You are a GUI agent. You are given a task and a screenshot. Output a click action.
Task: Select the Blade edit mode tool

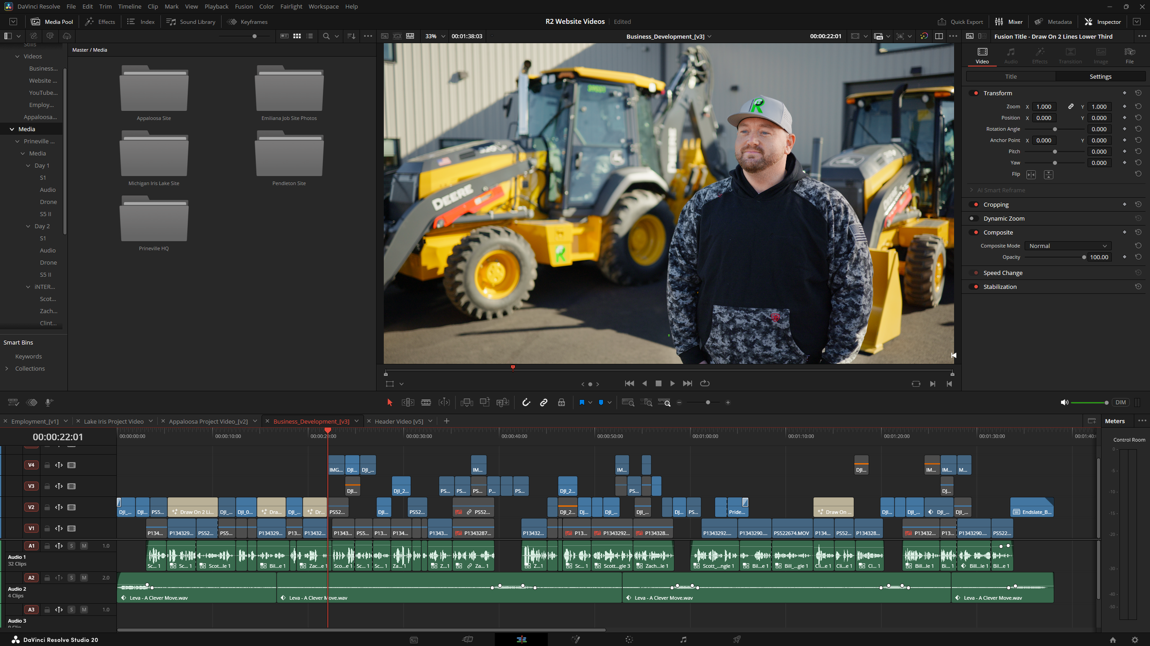coord(426,402)
